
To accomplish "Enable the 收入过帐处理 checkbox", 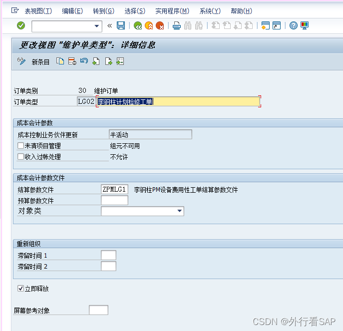I will [x=21, y=156].
